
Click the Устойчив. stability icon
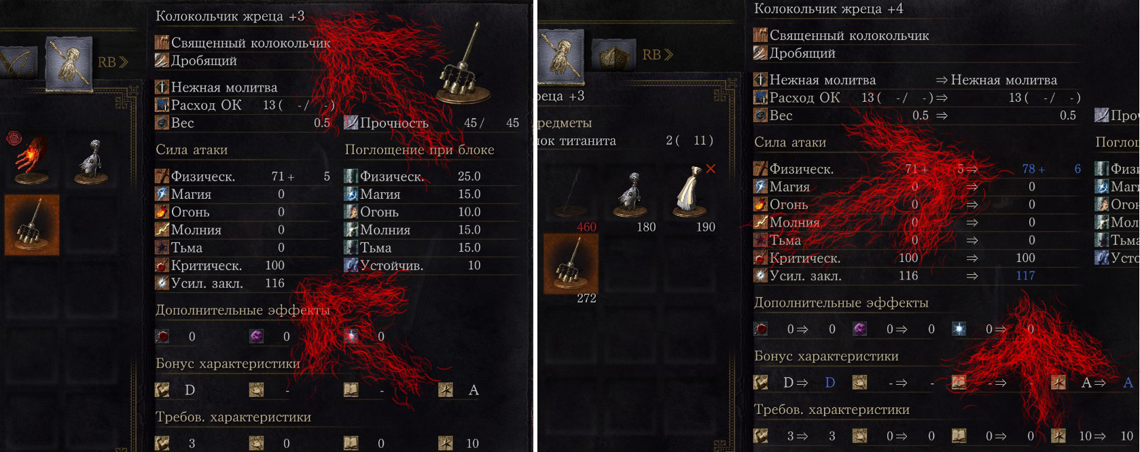tap(351, 265)
